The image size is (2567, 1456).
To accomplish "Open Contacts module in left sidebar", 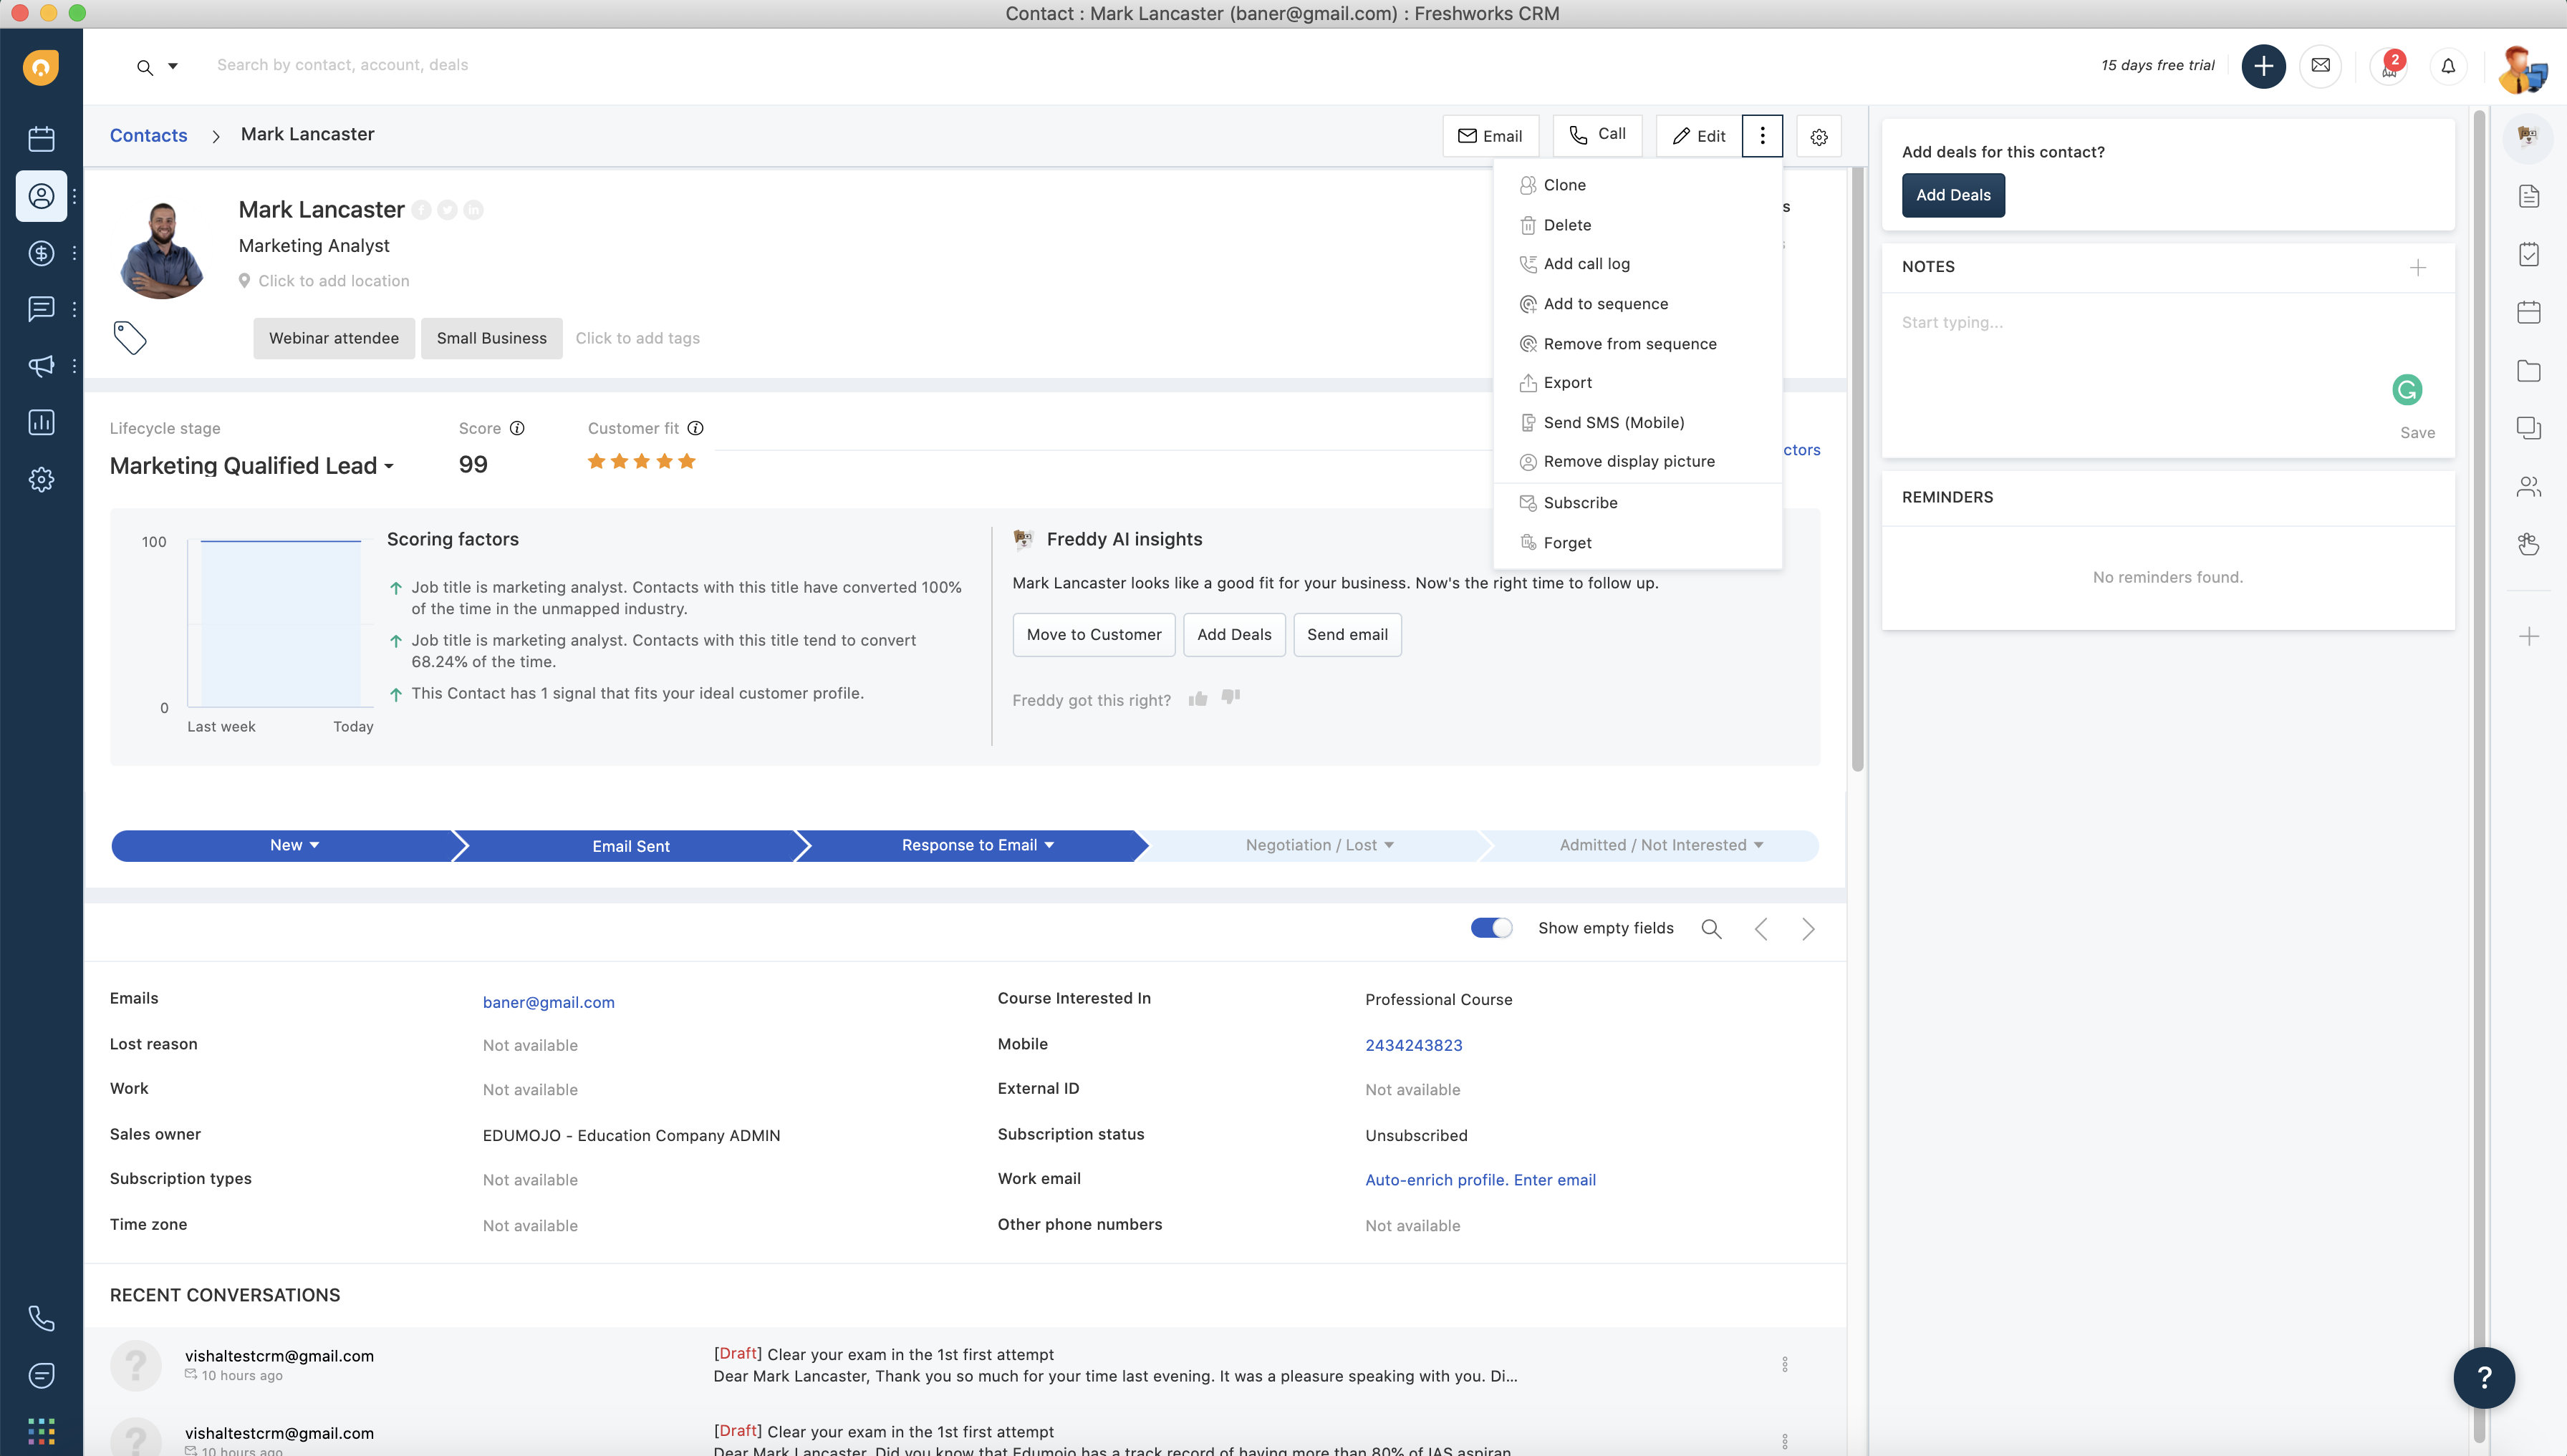I will [41, 196].
